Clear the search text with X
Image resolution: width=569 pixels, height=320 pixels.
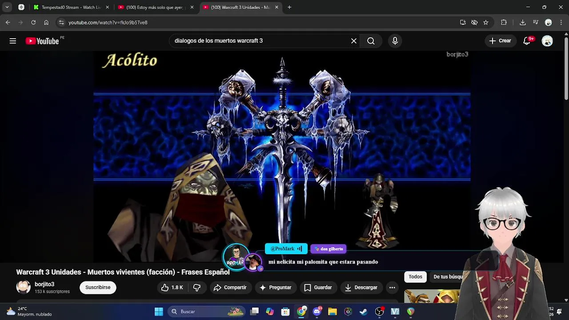pos(354,41)
